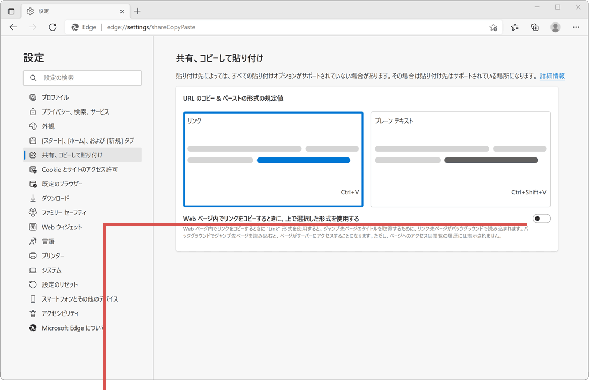589x390 pixels.
Task: Open Microsoft Edge について page
Action: (x=82, y=328)
